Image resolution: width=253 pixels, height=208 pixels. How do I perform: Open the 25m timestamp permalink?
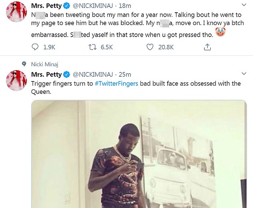(125, 74)
